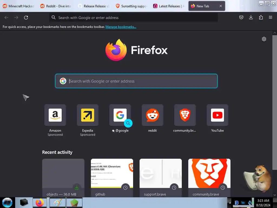Screen dimensions: 277x208
Task: Focus the center Google search box
Action: [x=136, y=81]
